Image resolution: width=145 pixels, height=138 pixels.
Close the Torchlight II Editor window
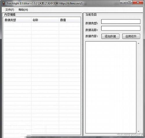(138, 2)
